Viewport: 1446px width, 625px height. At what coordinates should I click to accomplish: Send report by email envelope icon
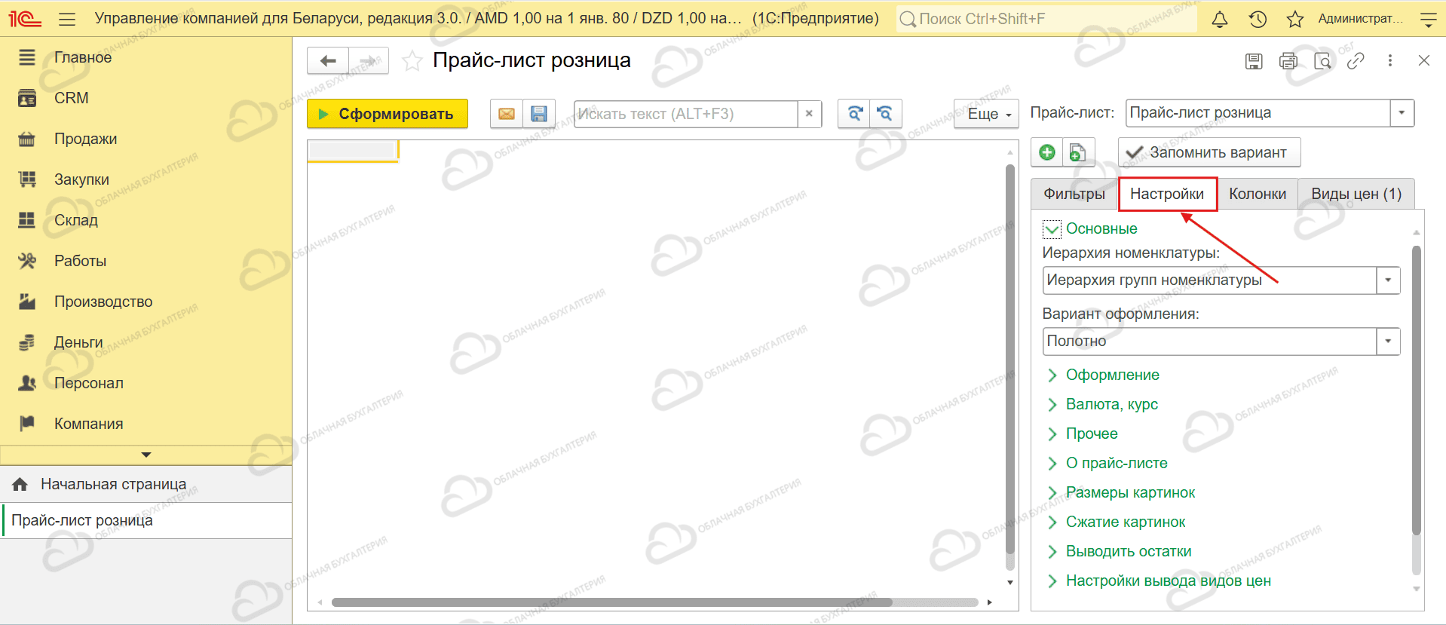click(x=507, y=114)
